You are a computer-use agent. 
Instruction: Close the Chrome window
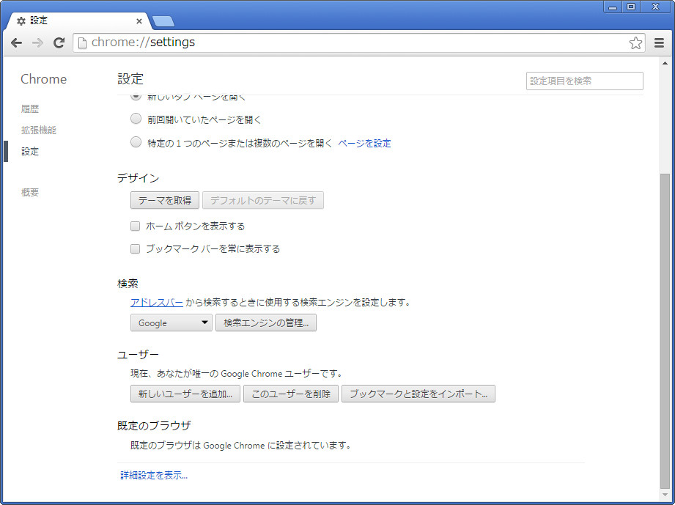656,7
